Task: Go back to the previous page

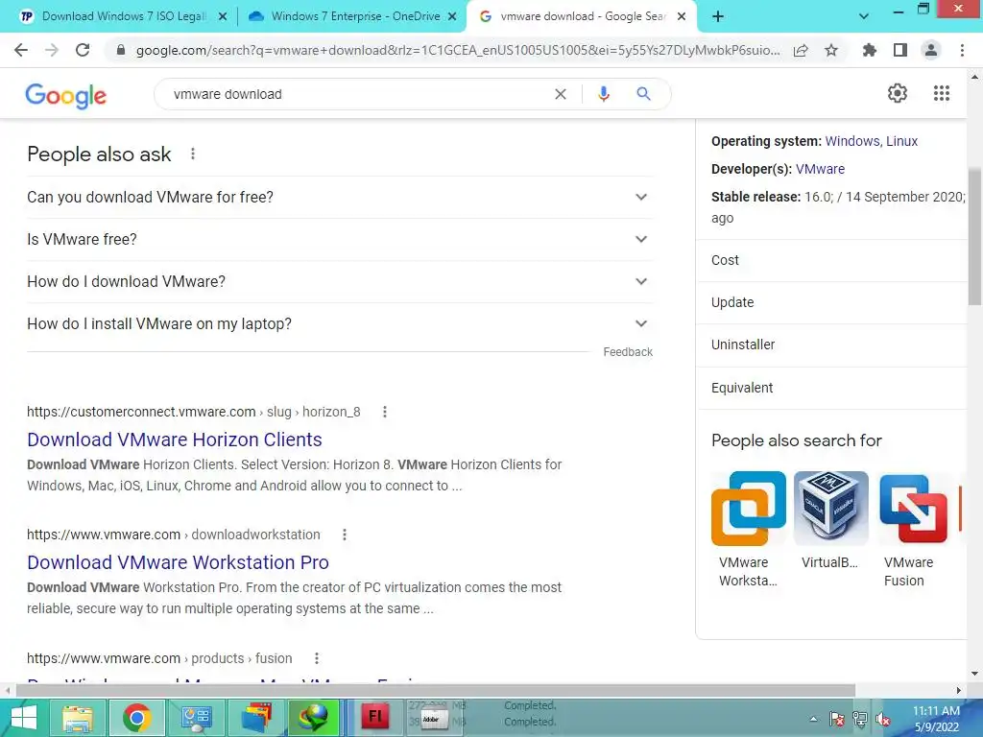Action: tap(21, 50)
